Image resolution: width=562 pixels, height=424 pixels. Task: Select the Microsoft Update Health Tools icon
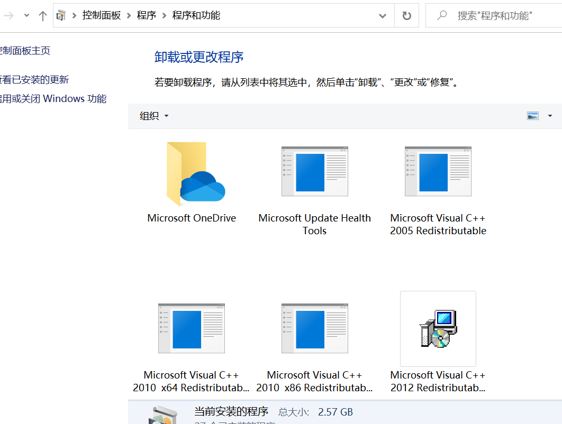315,171
